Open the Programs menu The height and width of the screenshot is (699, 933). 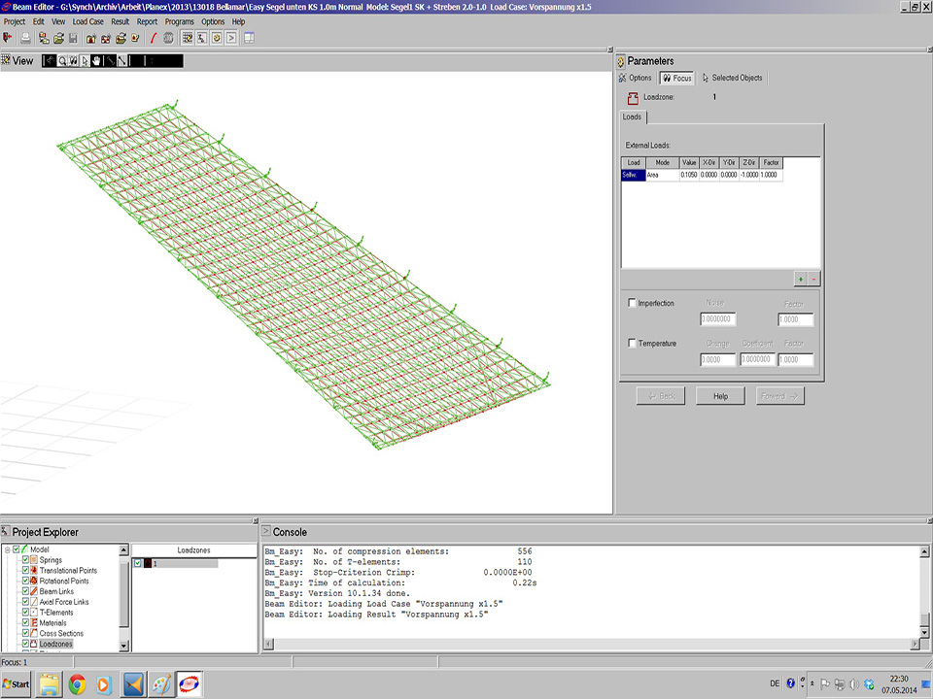click(179, 21)
